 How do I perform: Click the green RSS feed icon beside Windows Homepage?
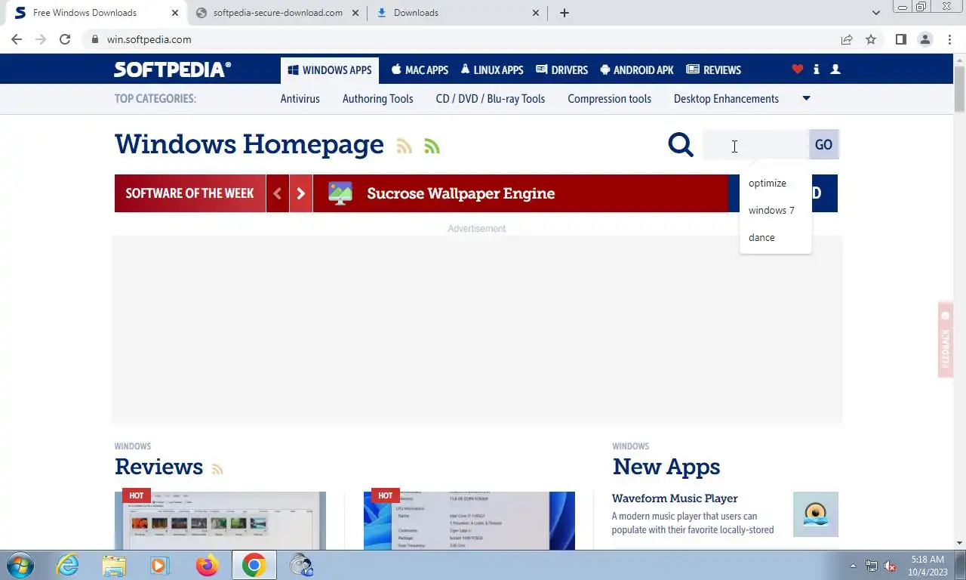click(x=432, y=147)
